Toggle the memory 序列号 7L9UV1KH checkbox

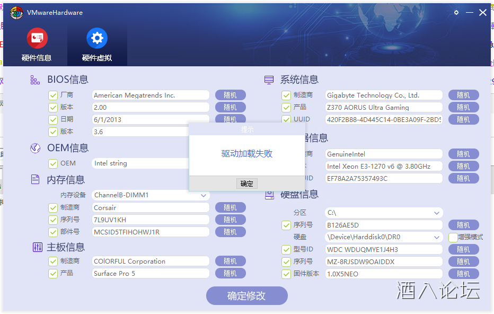(53, 220)
